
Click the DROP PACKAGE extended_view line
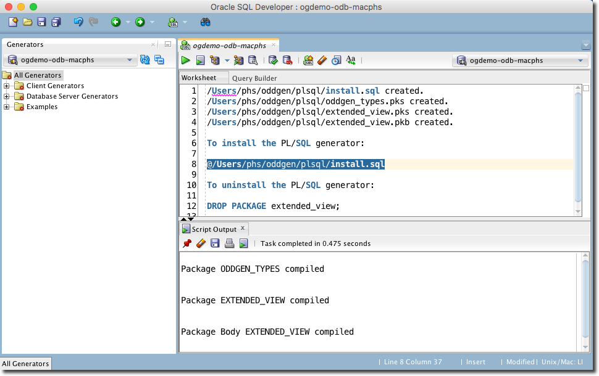coord(273,206)
